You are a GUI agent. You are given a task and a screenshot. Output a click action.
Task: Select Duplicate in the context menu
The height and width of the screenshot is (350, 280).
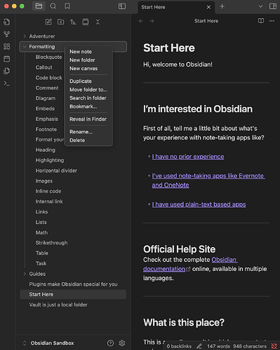[81, 81]
